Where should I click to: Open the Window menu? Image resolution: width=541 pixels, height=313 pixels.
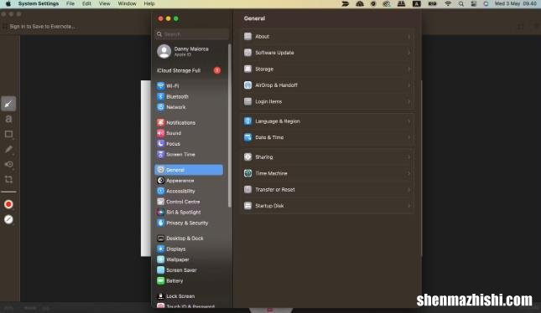coord(127,3)
